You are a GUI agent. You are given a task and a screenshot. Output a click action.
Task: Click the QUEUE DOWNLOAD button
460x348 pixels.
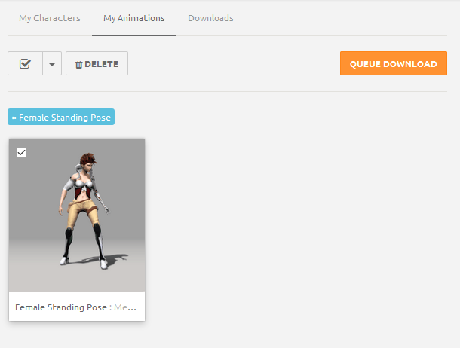394,63
